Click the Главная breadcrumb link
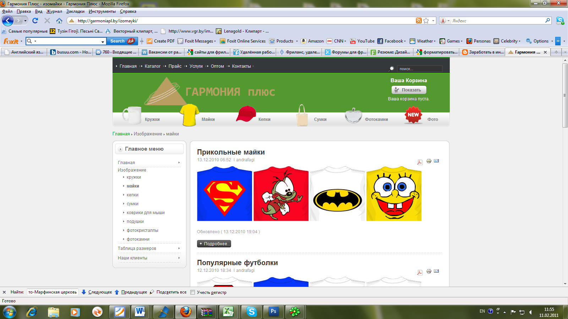Viewport: 568px width, 319px height. point(121,134)
